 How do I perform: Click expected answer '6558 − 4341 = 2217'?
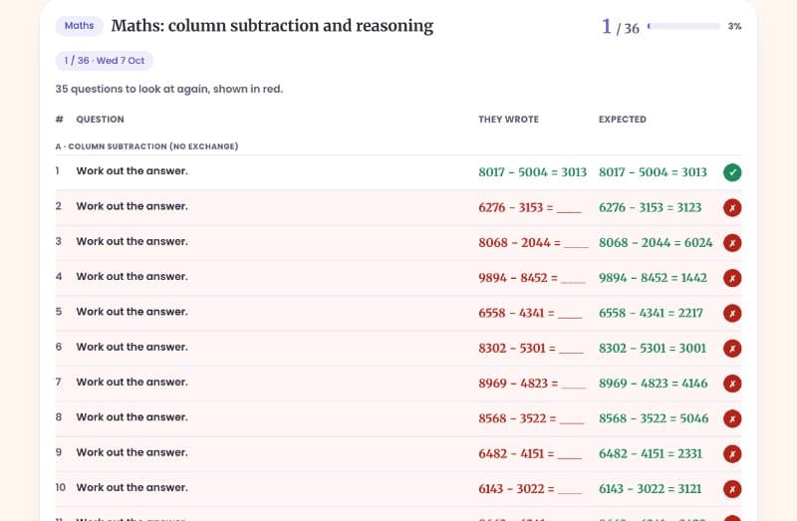[x=651, y=313]
